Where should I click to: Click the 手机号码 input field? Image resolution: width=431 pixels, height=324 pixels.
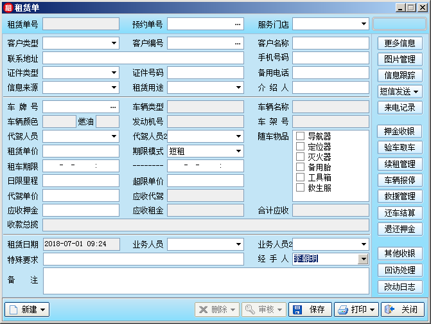click(x=331, y=58)
